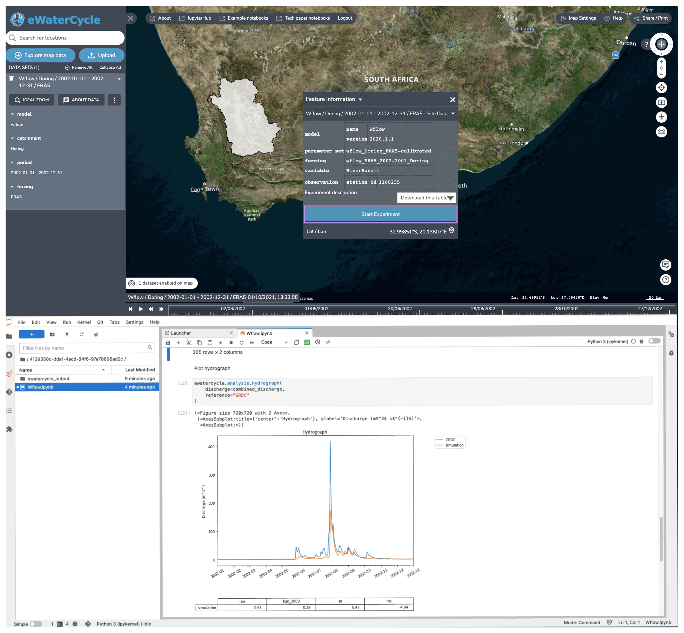Toggle the Simple interface mode switch
The height and width of the screenshot is (633, 684).
point(35,624)
